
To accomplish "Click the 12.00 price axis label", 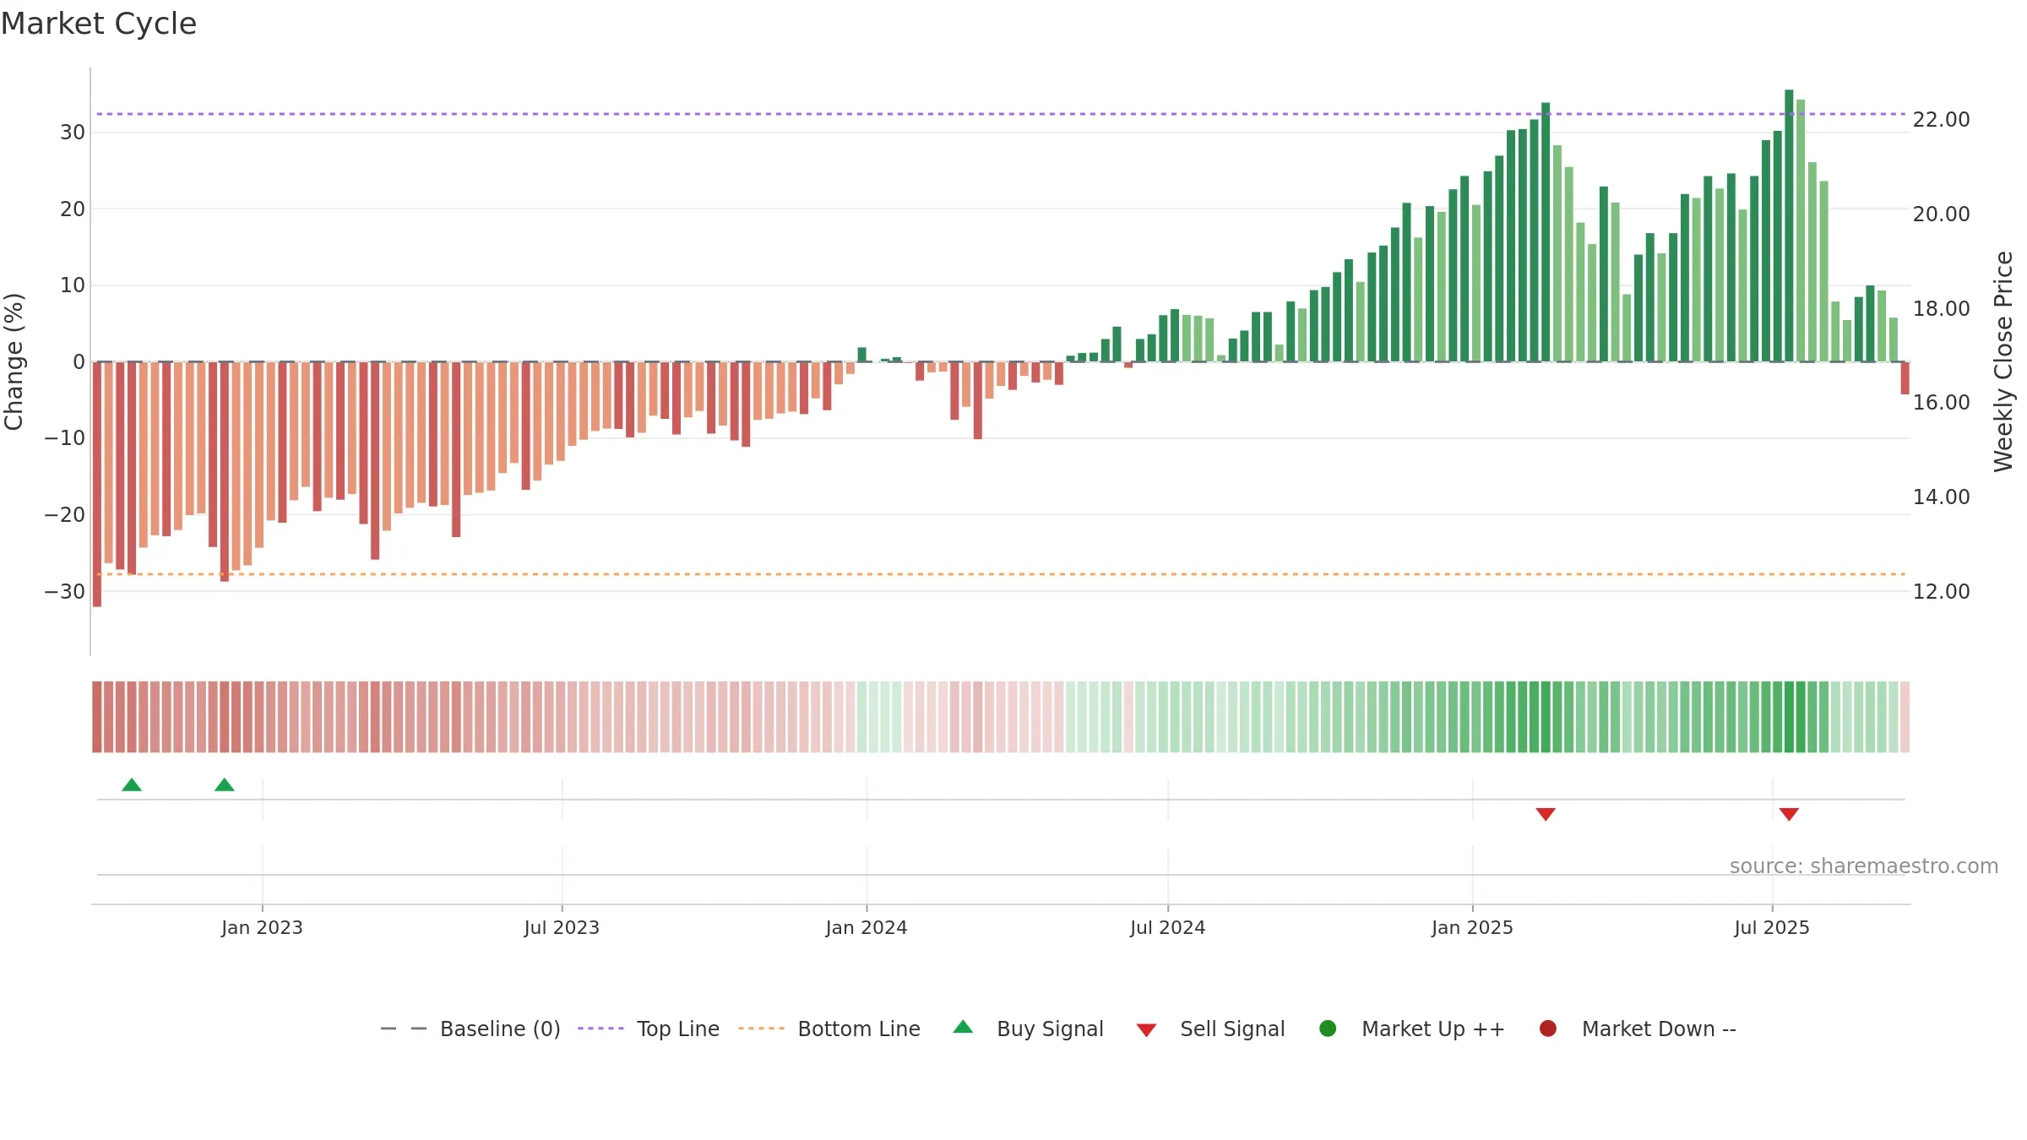I will click(1941, 591).
